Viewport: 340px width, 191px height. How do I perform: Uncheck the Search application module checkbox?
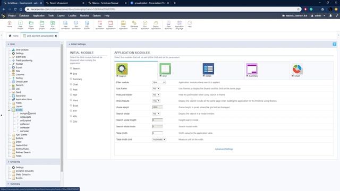117,76
